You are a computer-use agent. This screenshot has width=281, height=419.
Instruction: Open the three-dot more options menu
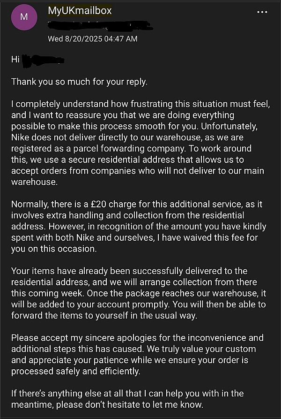263,12
